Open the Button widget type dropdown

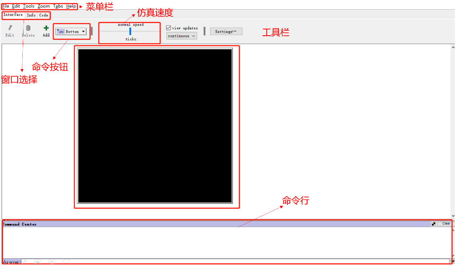coord(84,31)
